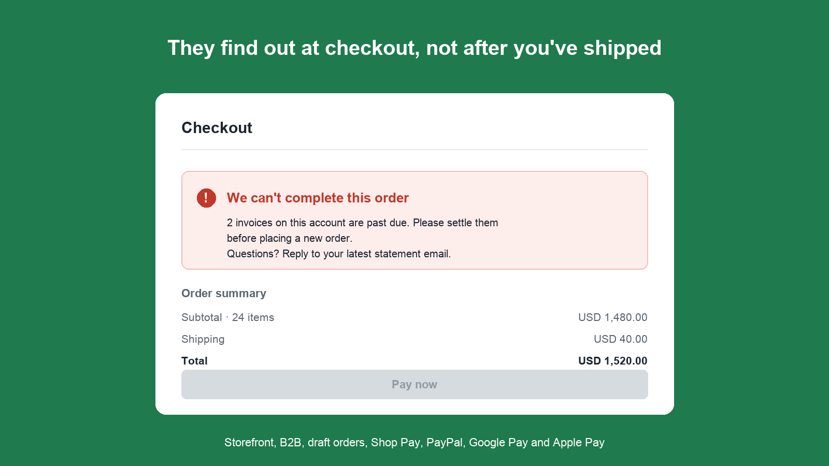Click the USD 40.00 shipping amount
The image size is (829, 466).
(x=621, y=339)
